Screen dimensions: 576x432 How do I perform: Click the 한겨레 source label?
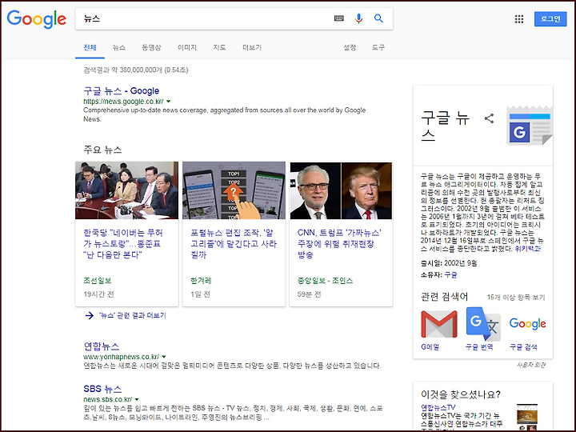click(x=201, y=281)
